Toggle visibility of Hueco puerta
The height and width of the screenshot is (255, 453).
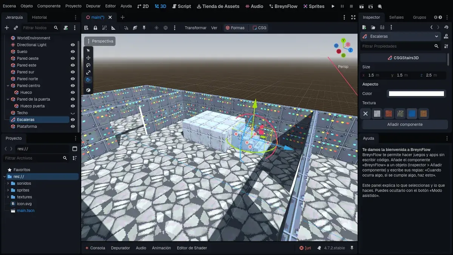73,106
